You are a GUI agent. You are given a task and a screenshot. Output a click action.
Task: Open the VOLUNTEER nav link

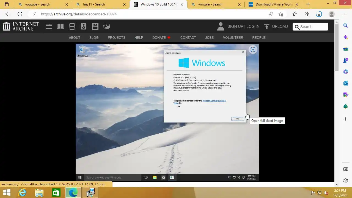pyautogui.click(x=233, y=38)
